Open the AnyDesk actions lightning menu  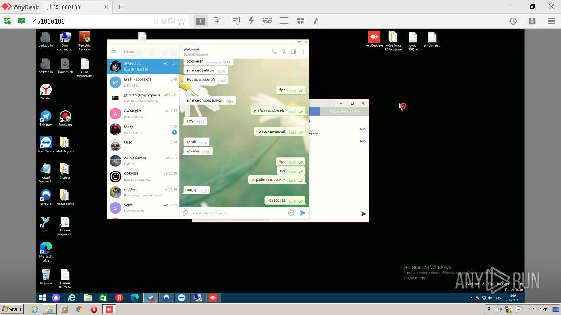[252, 21]
